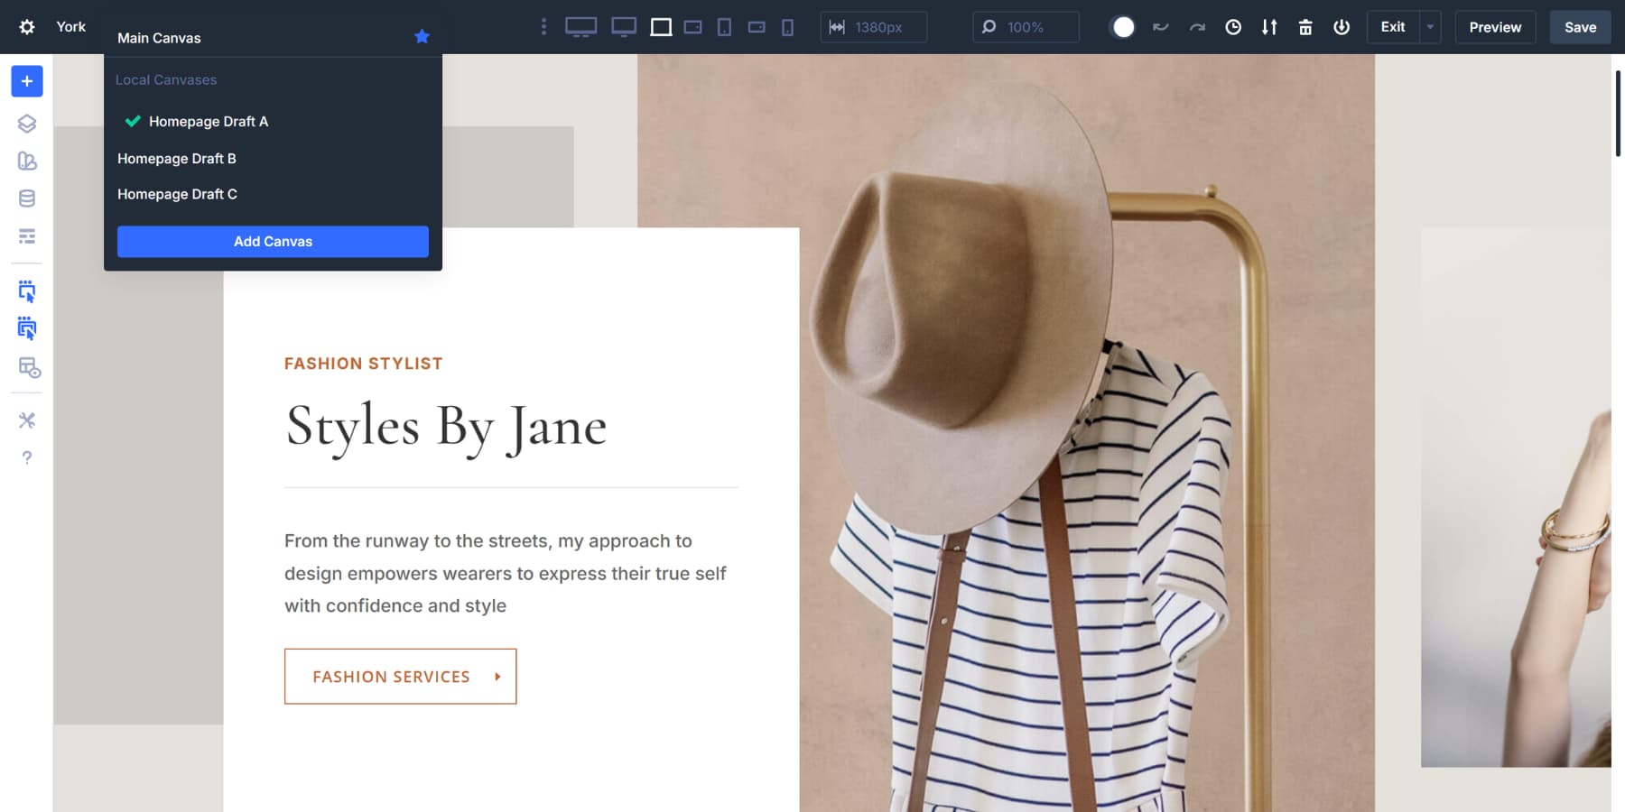Screen dimensions: 1625x812
Task: Click the help question mark icon
Action: tap(27, 457)
